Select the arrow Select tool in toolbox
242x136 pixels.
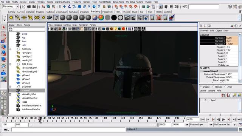click(x=3, y=28)
